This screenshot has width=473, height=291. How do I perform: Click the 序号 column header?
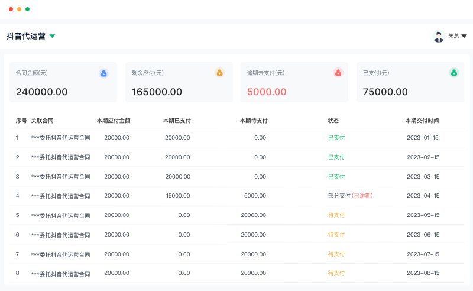pos(21,121)
